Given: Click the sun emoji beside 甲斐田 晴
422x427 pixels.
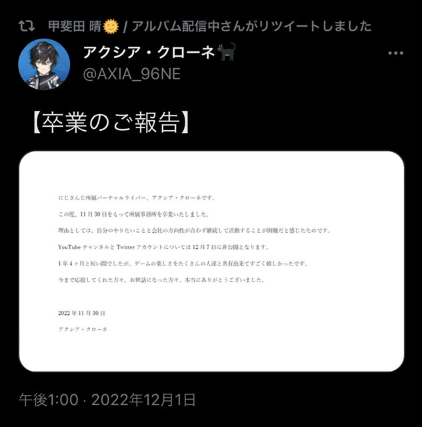Looking at the screenshot, I should coord(111,27).
